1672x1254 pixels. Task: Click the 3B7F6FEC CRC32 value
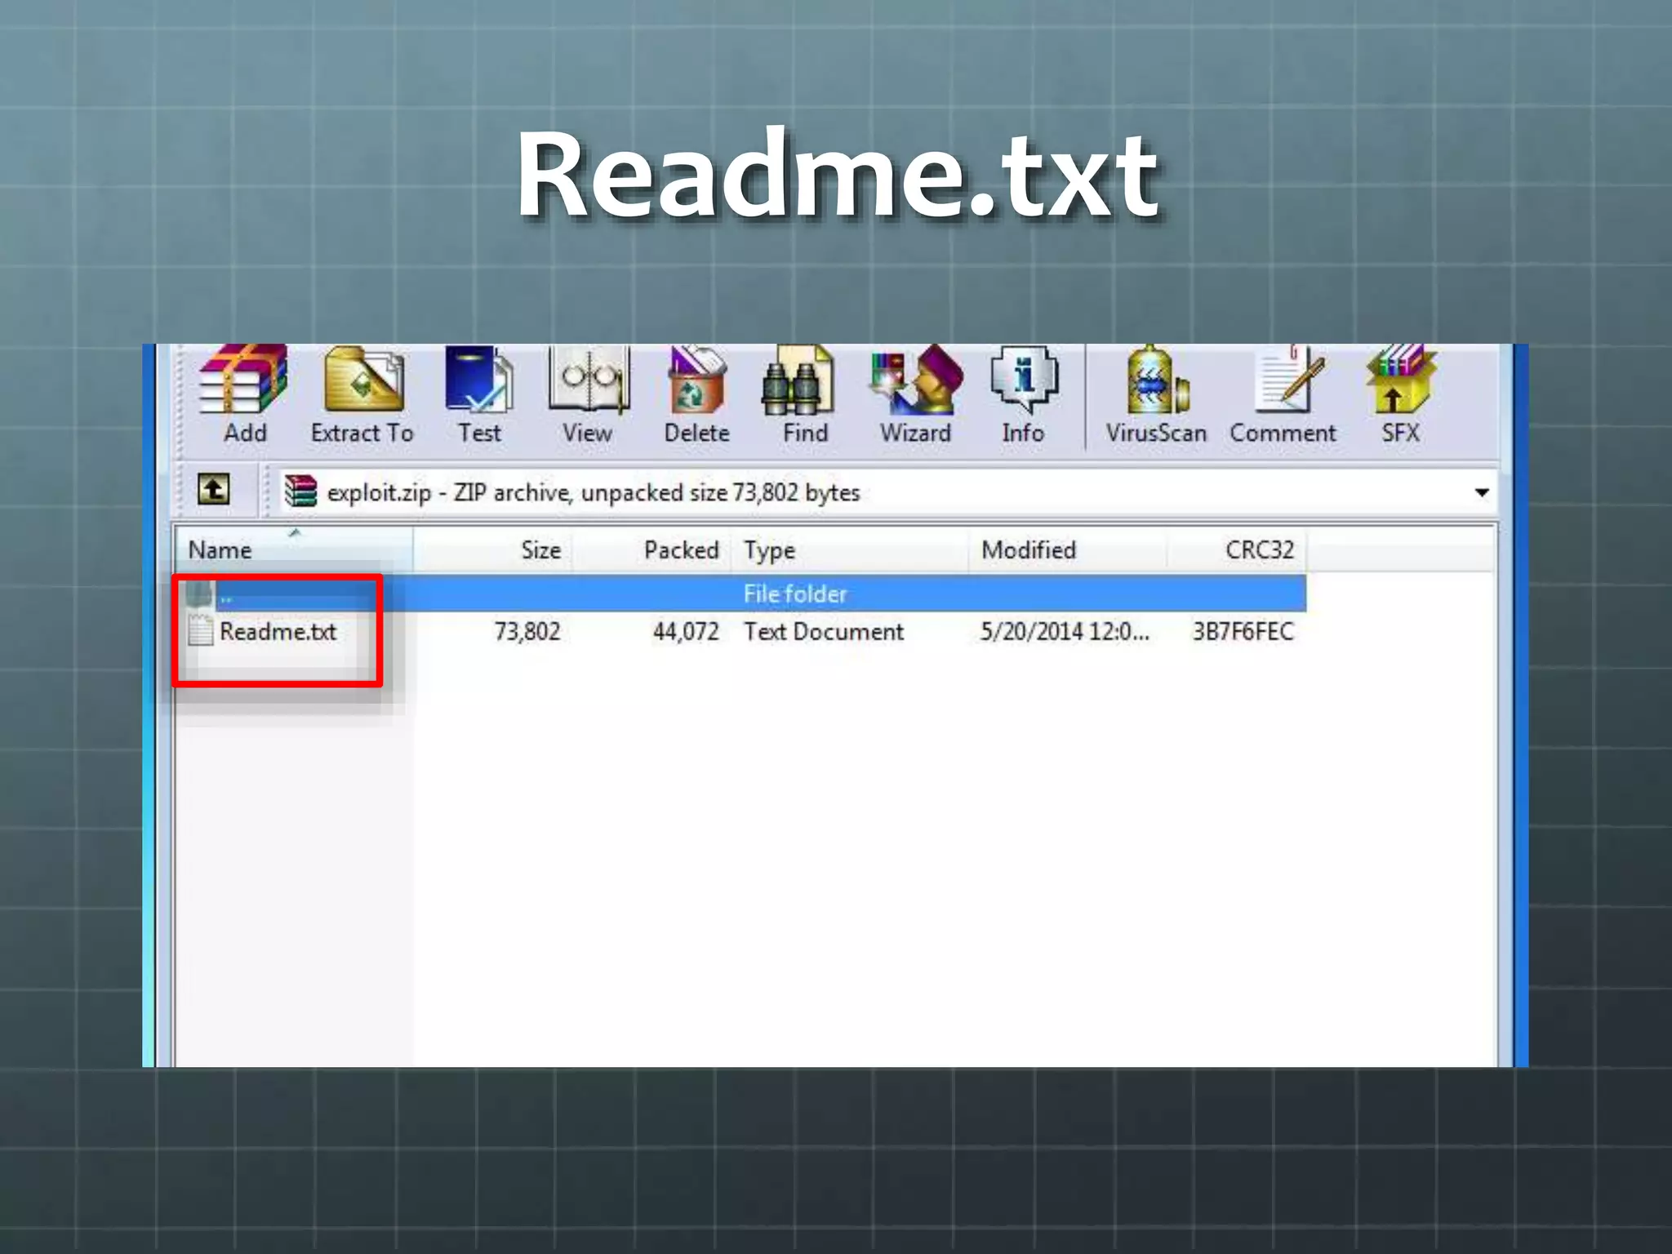(1243, 632)
